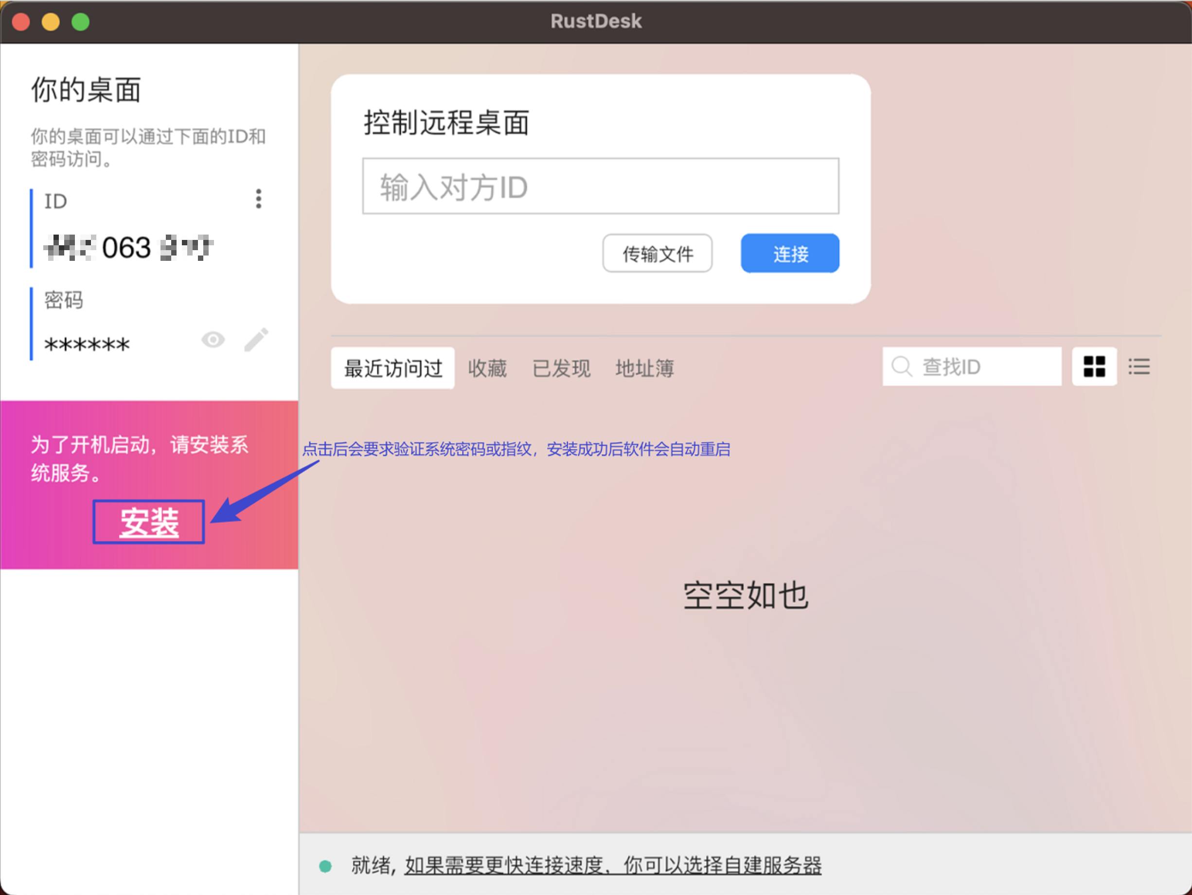
Task: Switch to the 收藏 favorites tab
Action: [x=487, y=368]
